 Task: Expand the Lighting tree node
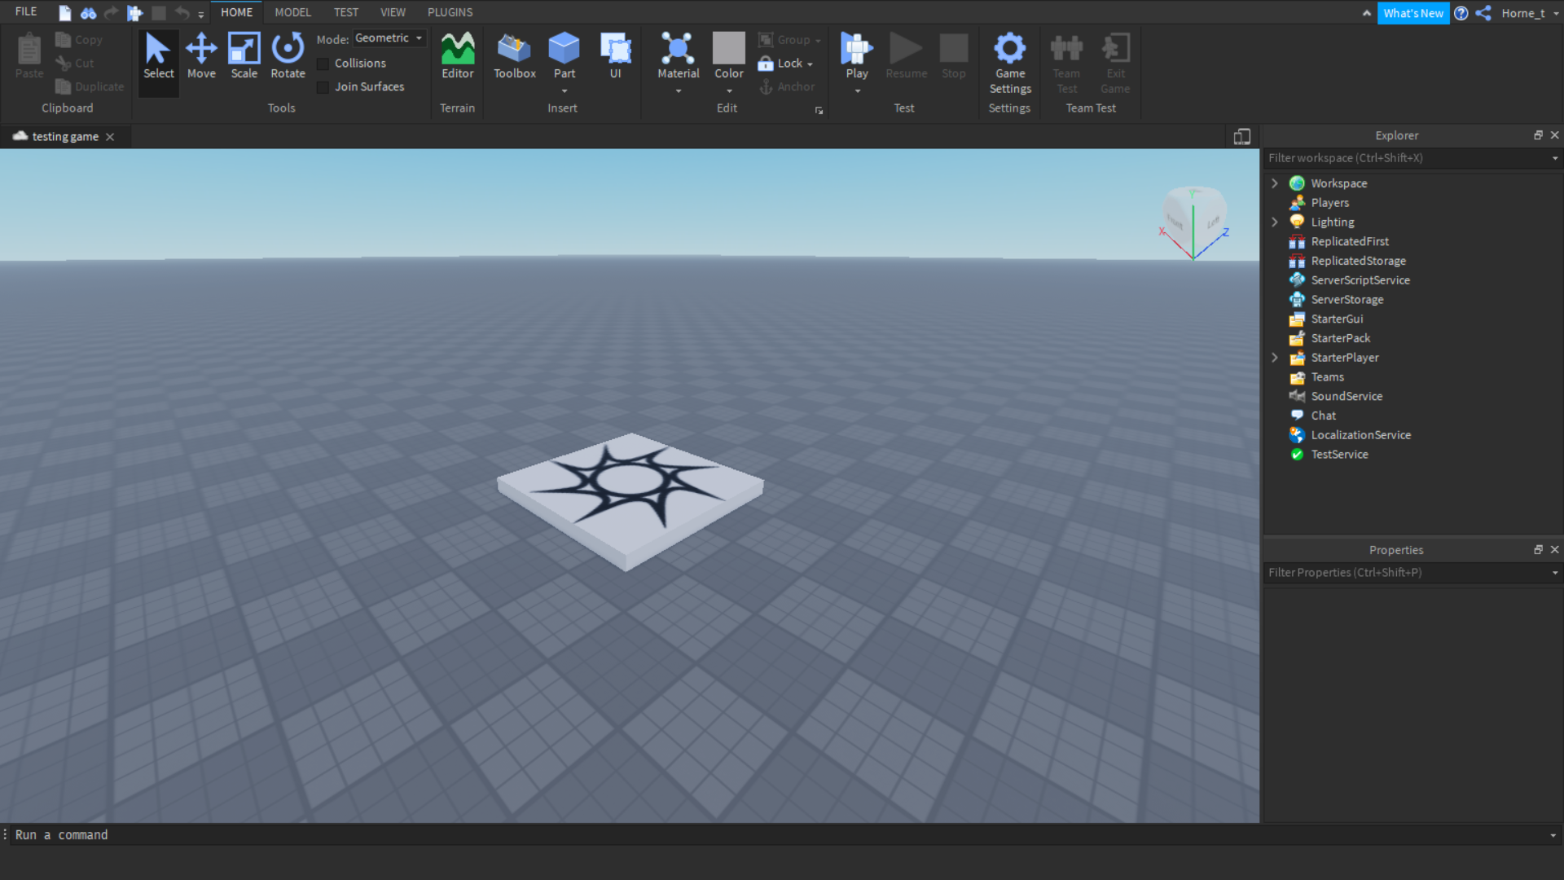point(1275,222)
